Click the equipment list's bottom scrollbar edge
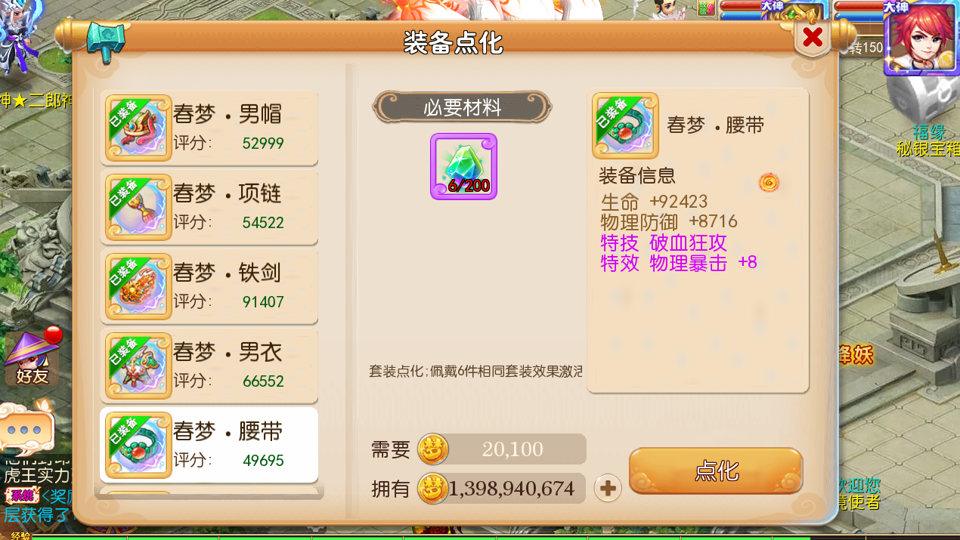 209,493
